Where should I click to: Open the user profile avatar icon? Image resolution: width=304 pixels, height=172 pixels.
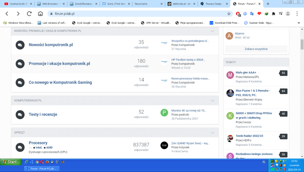point(288,14)
